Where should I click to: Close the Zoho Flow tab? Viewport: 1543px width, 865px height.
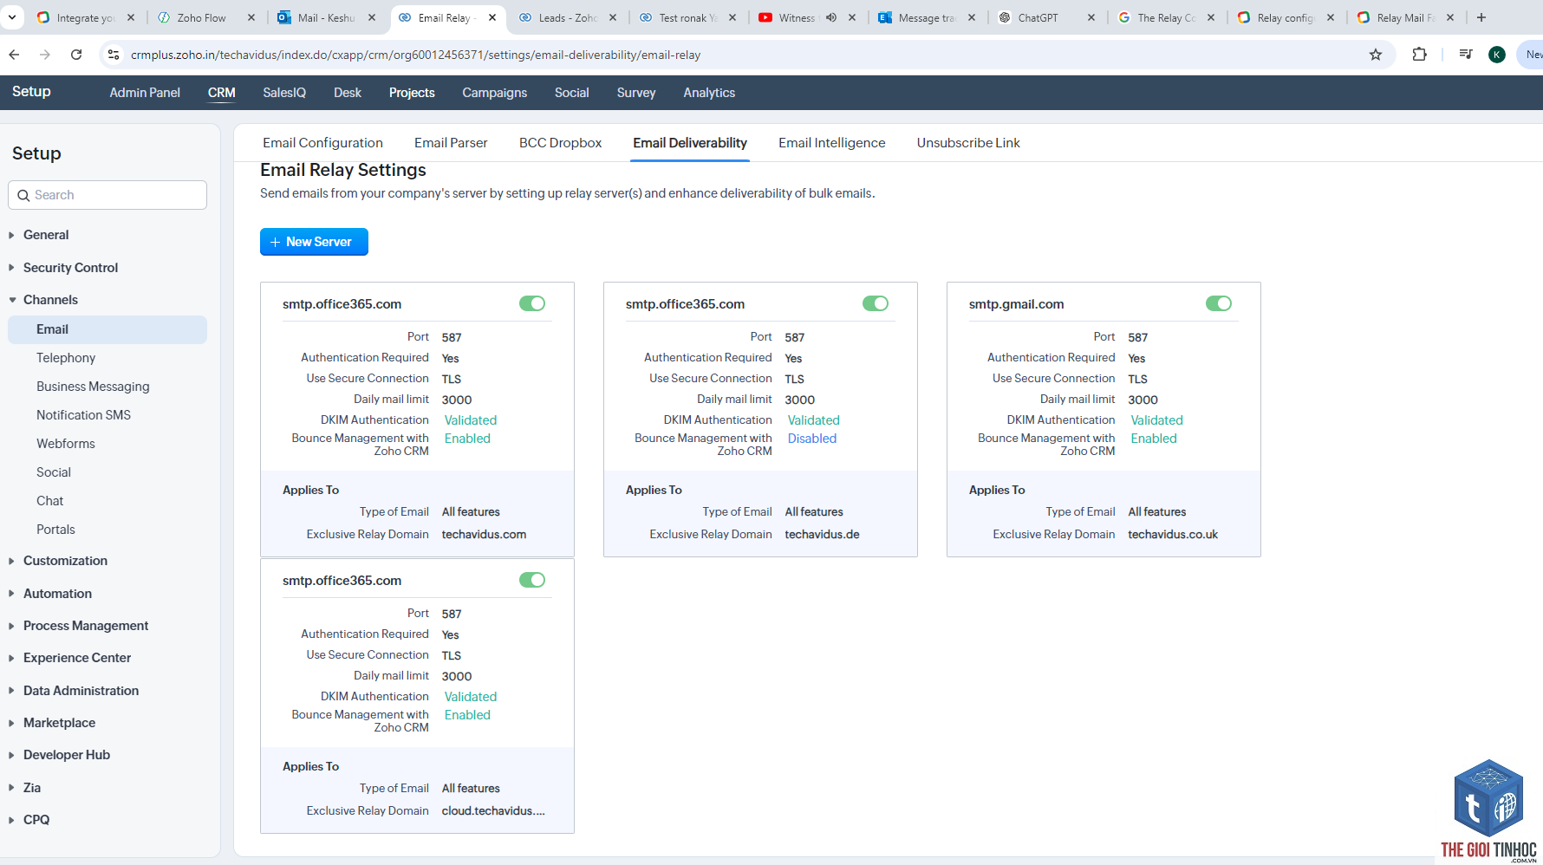[251, 17]
